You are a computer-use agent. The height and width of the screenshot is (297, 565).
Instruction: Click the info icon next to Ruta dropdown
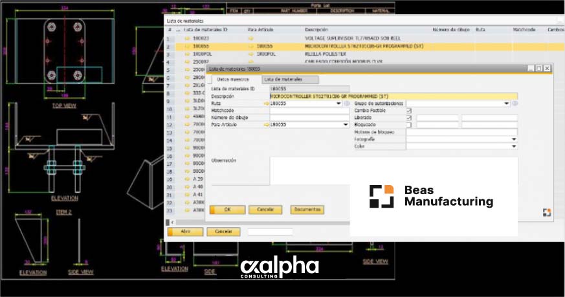(x=347, y=104)
